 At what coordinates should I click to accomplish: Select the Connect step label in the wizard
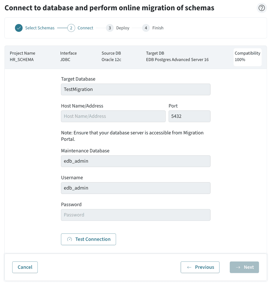[85, 28]
